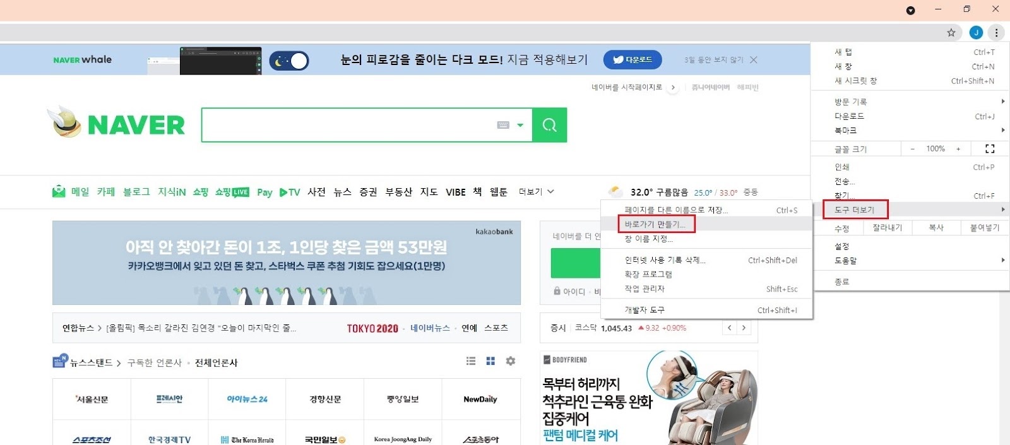Expand the 북마크 submenu
This screenshot has width=1010, height=445.
tap(910, 131)
